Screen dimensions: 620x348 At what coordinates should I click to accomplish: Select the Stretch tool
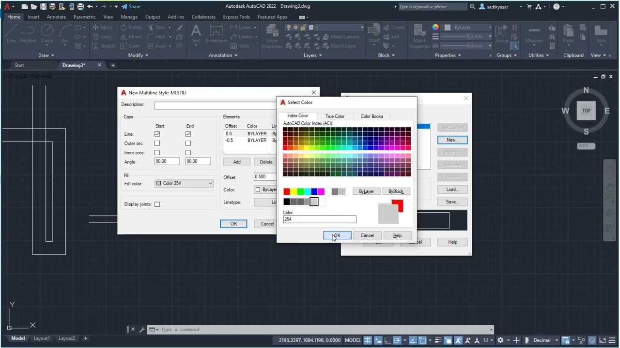click(103, 46)
